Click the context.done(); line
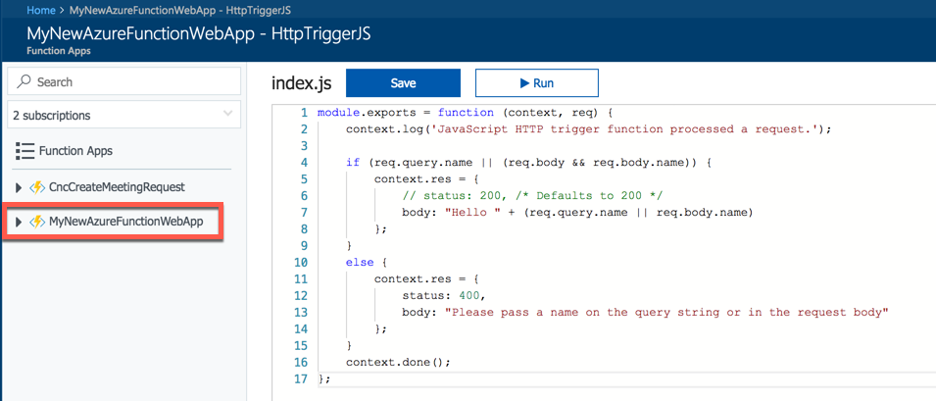 click(x=398, y=362)
